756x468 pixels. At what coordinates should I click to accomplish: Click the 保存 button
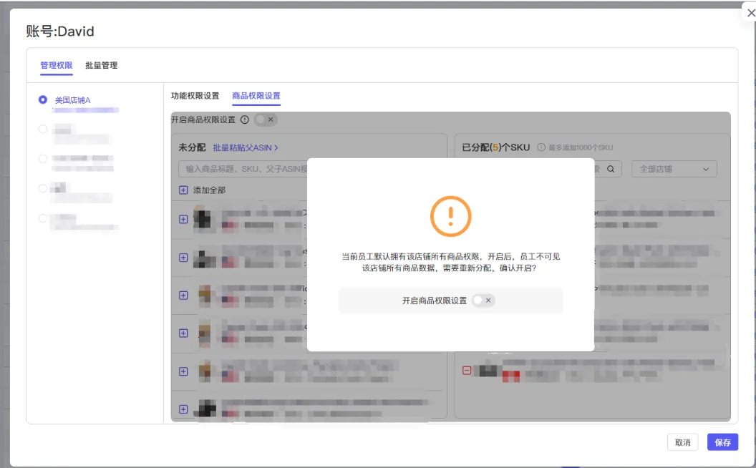click(723, 442)
